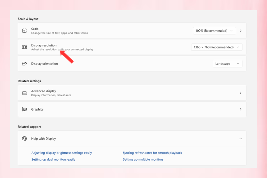Image resolution: width=267 pixels, height=178 pixels.
Task: Open the Landscape orientation dropdown
Action: pyautogui.click(x=228, y=63)
